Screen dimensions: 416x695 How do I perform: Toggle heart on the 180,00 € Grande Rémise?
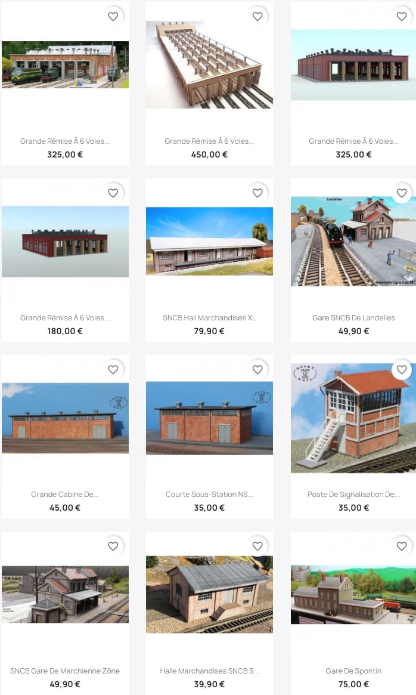[x=113, y=193]
